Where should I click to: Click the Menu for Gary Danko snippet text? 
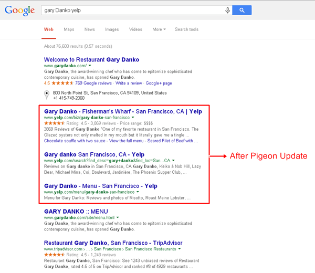coord(117,198)
